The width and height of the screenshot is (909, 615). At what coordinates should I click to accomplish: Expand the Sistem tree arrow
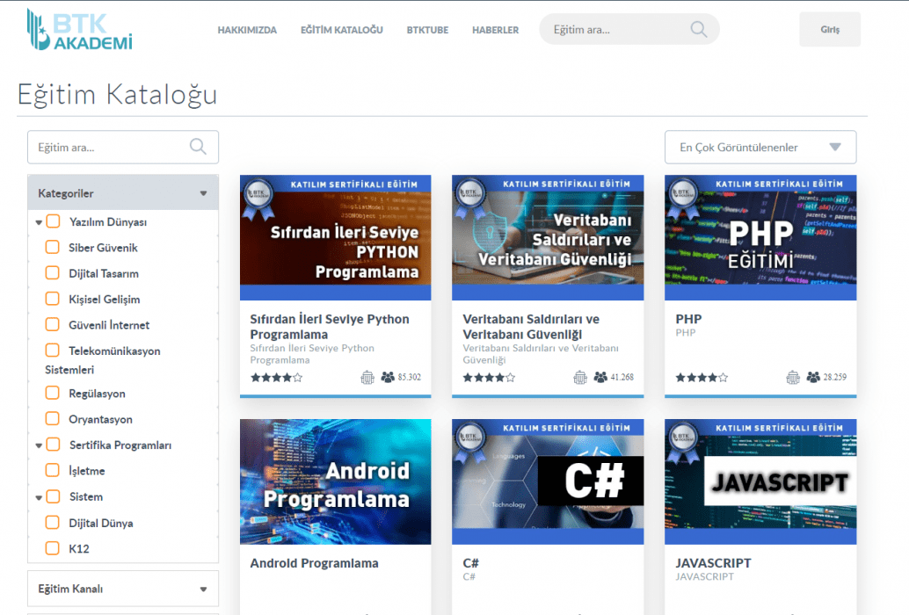[x=39, y=497]
